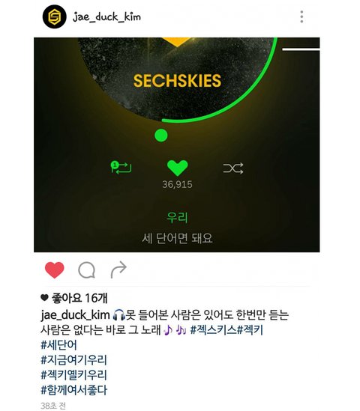Image resolution: width=360 pixels, height=411 pixels.
Task: Share the post using the arrow icon
Action: coord(118,270)
